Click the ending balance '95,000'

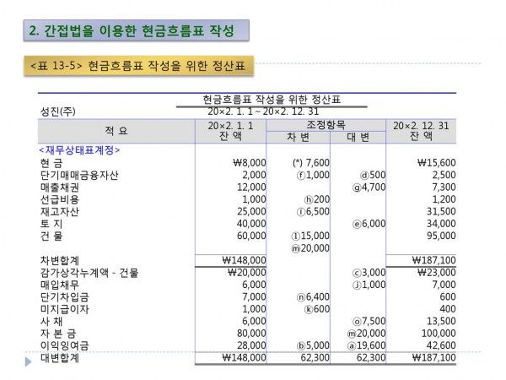[441, 236]
